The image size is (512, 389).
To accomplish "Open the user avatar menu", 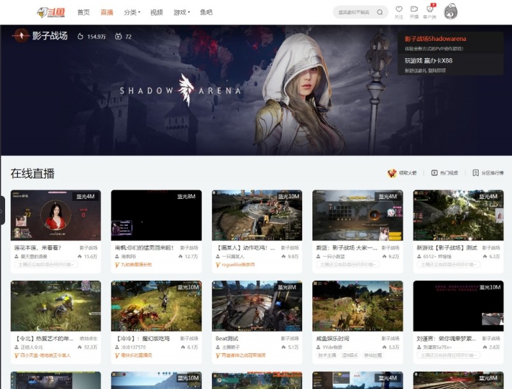I will coord(451,12).
